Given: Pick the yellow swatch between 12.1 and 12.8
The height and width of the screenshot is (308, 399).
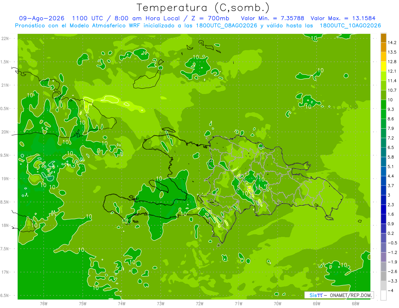Looking at the screenshot, I should (x=383, y=66).
